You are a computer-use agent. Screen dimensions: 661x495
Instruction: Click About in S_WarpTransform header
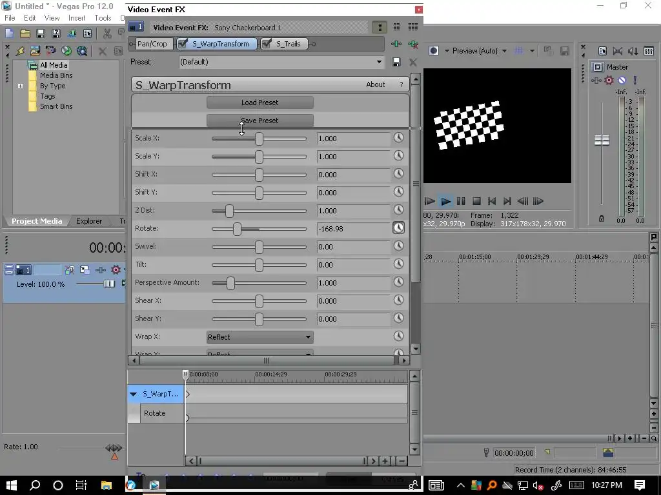pos(375,84)
